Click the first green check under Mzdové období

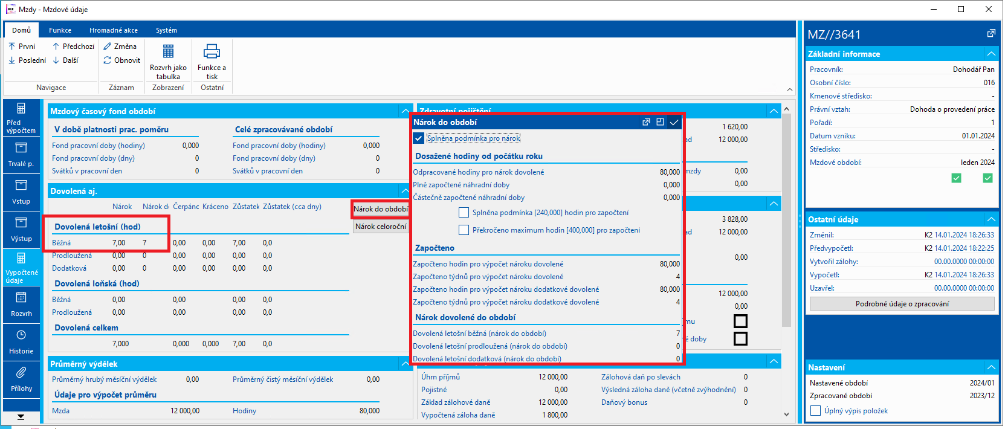click(x=956, y=178)
